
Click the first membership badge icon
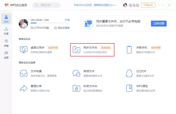pyautogui.click(x=130, y=5)
